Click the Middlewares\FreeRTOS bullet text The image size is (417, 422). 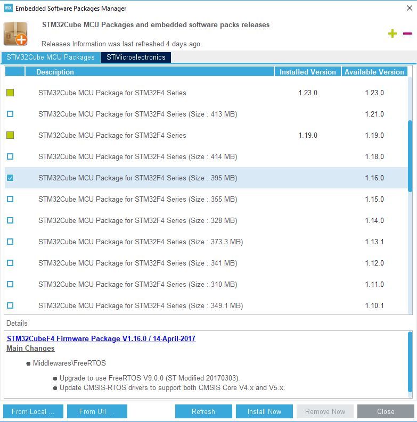69,363
